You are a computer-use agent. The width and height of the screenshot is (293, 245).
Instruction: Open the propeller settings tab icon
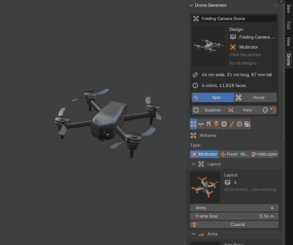pos(201,124)
